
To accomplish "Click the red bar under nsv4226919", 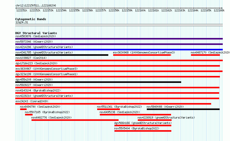I will (155, 120).
